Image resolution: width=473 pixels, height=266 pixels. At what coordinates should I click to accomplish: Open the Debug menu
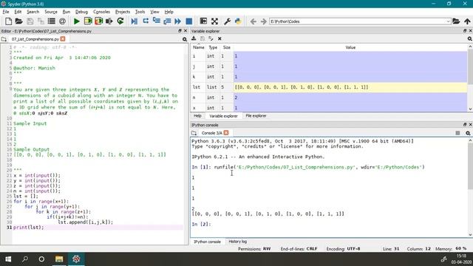point(81,12)
